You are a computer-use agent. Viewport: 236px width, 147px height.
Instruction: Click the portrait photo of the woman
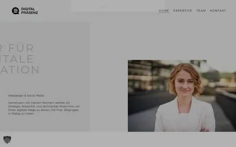coord(182,96)
